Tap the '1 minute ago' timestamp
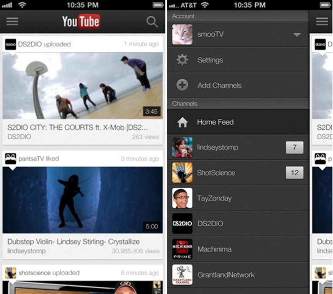 pyautogui.click(x=142, y=44)
